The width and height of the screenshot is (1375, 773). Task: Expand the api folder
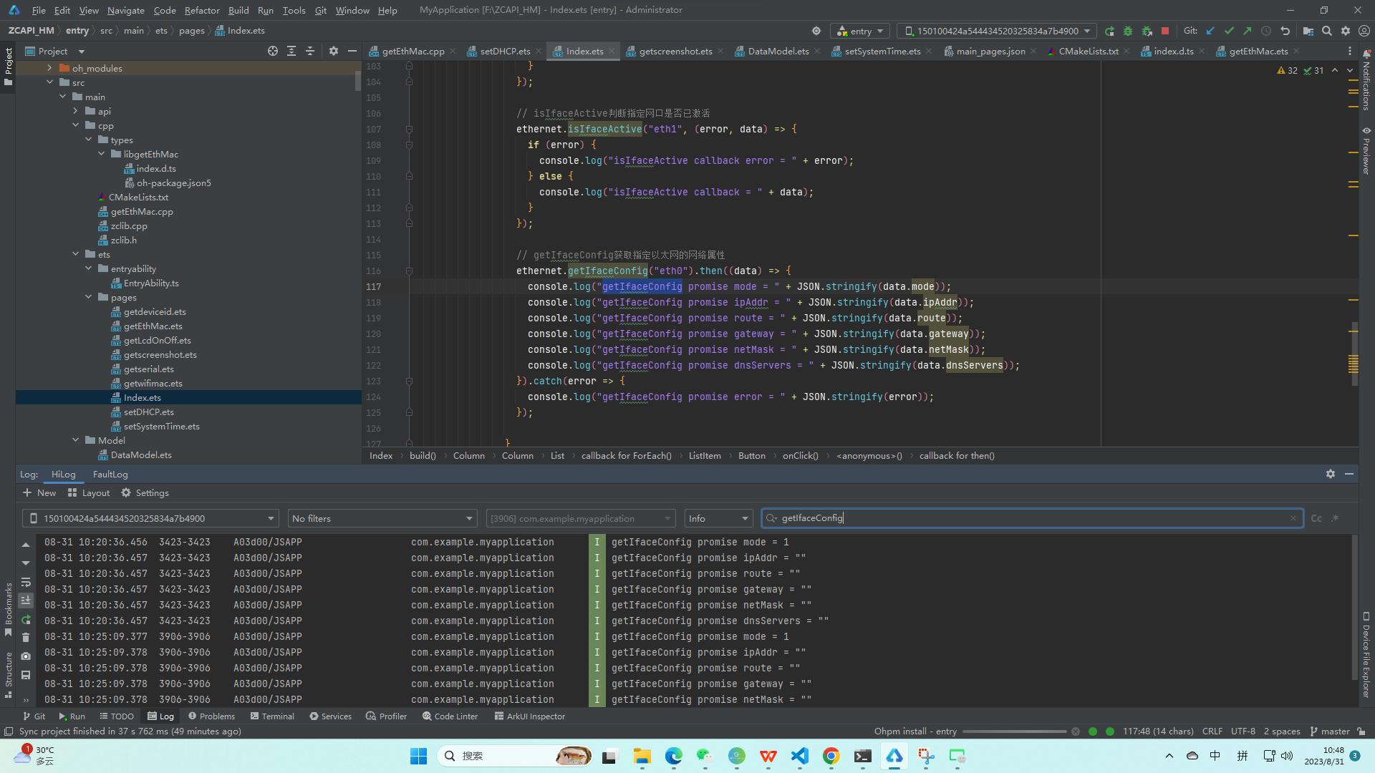[75, 111]
